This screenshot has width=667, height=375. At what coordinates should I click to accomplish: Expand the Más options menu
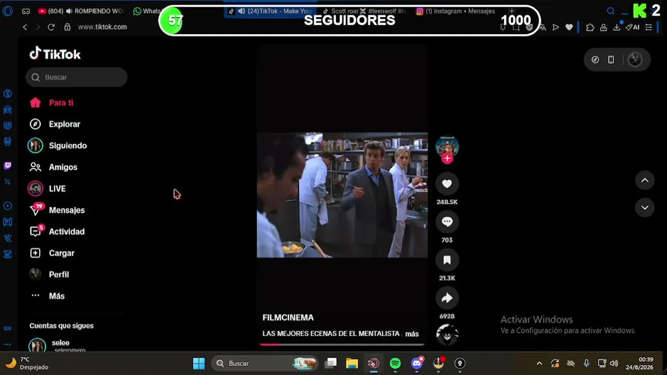click(47, 296)
